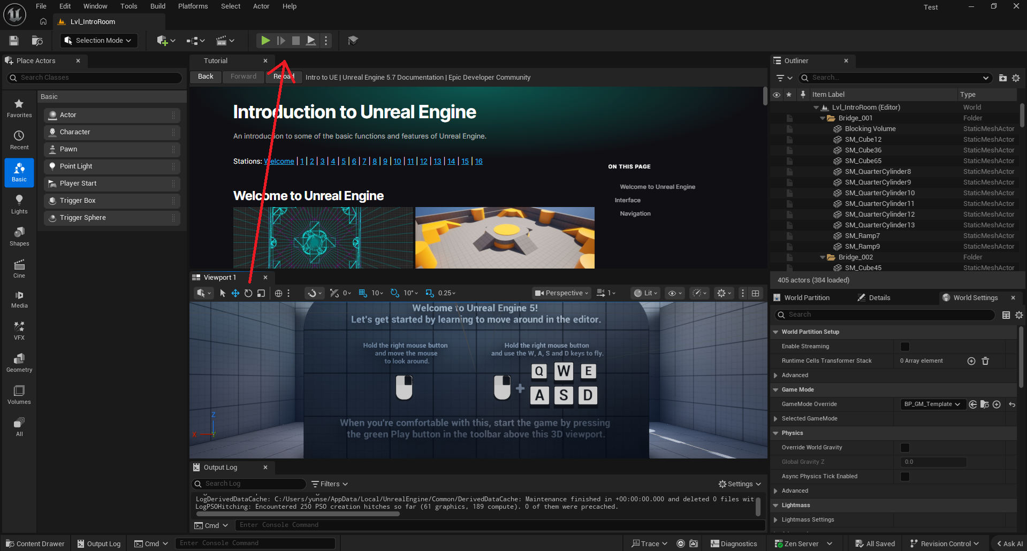Open the Actor menu
This screenshot has width=1027, height=551.
pos(261,6)
